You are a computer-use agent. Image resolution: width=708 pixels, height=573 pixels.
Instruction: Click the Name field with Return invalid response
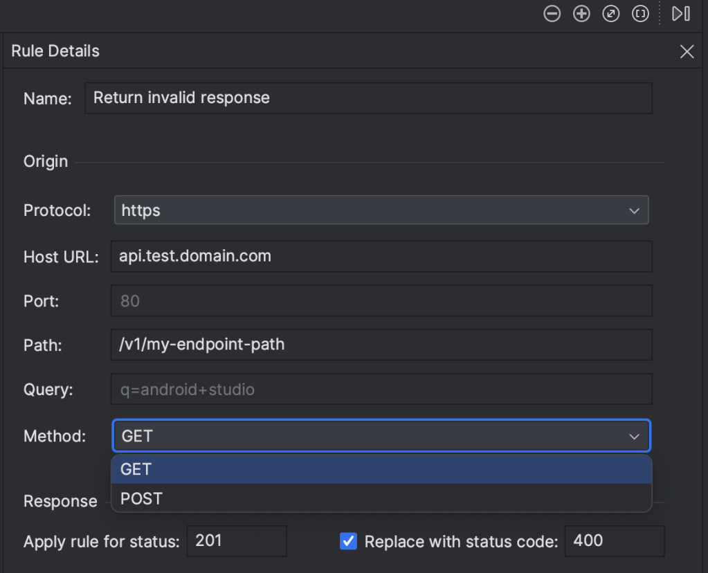click(x=368, y=98)
